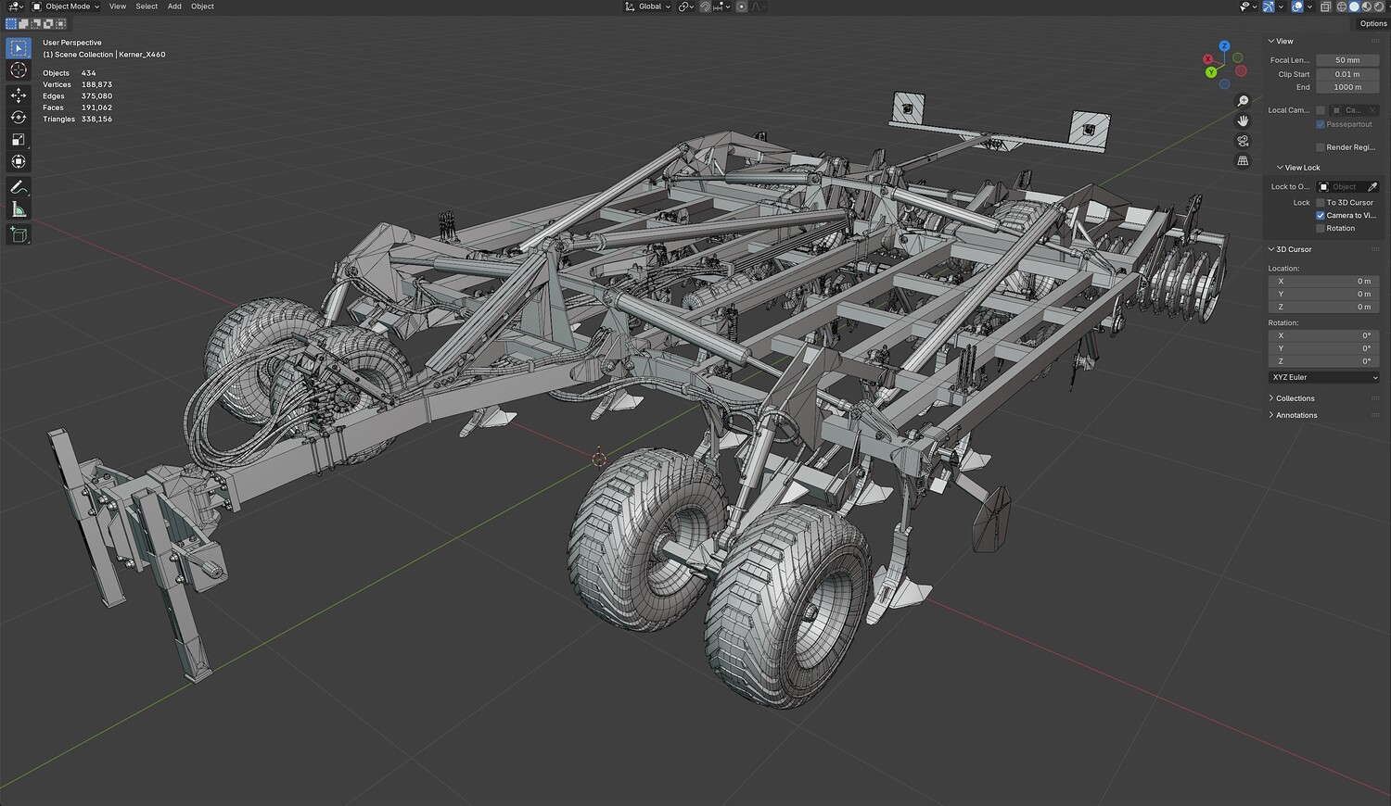
Task: Toggle viewport overlays
Action: pyautogui.click(x=1296, y=6)
